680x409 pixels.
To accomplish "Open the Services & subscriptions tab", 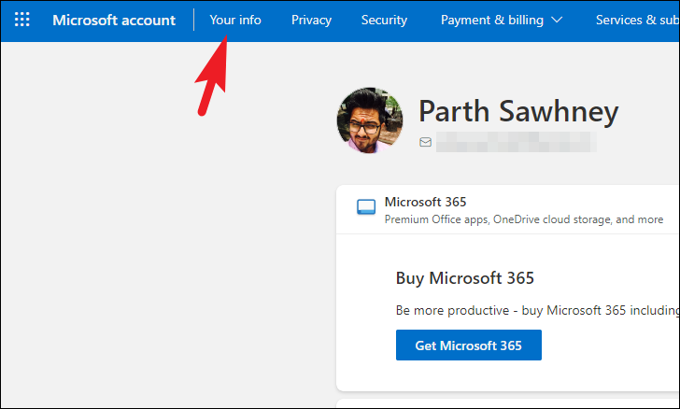I will tap(637, 20).
